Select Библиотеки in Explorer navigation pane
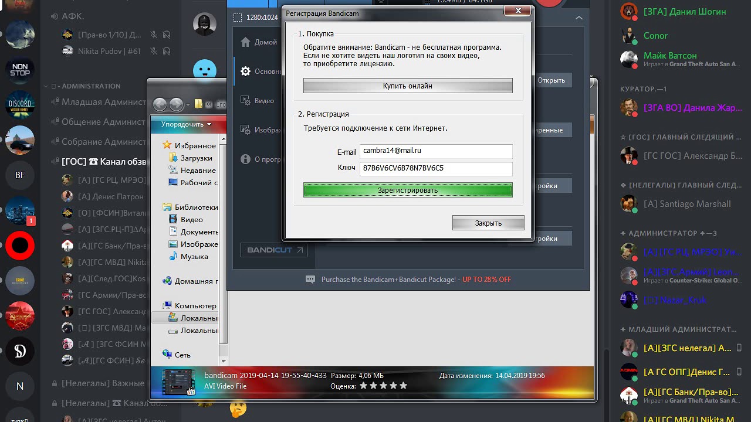Screen dimensions: 751x422 191,207
